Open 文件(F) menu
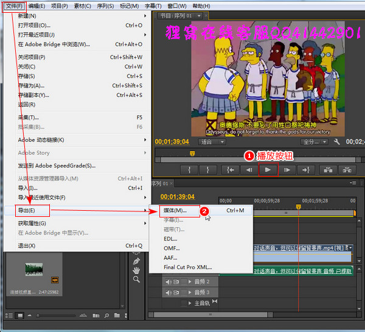 coord(14,6)
